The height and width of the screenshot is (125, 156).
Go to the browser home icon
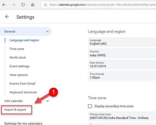[33, 5]
